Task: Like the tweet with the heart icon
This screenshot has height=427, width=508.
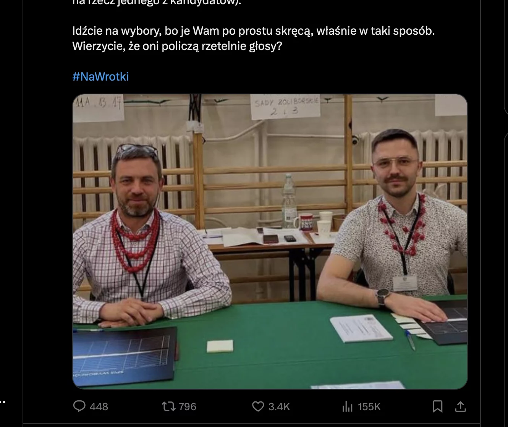Action: (x=258, y=406)
